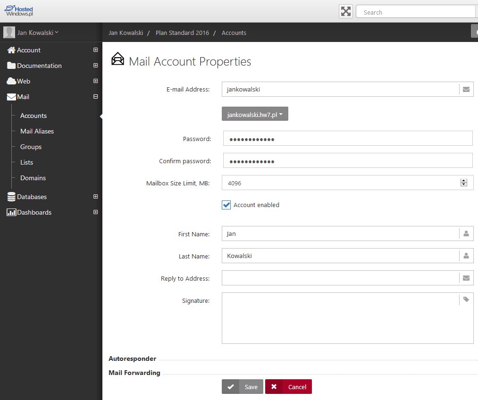Click envelope icon in E-mail Address field
The height and width of the screenshot is (400, 478).
pyautogui.click(x=466, y=89)
